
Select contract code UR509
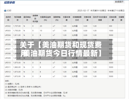[x=8, y=58]
